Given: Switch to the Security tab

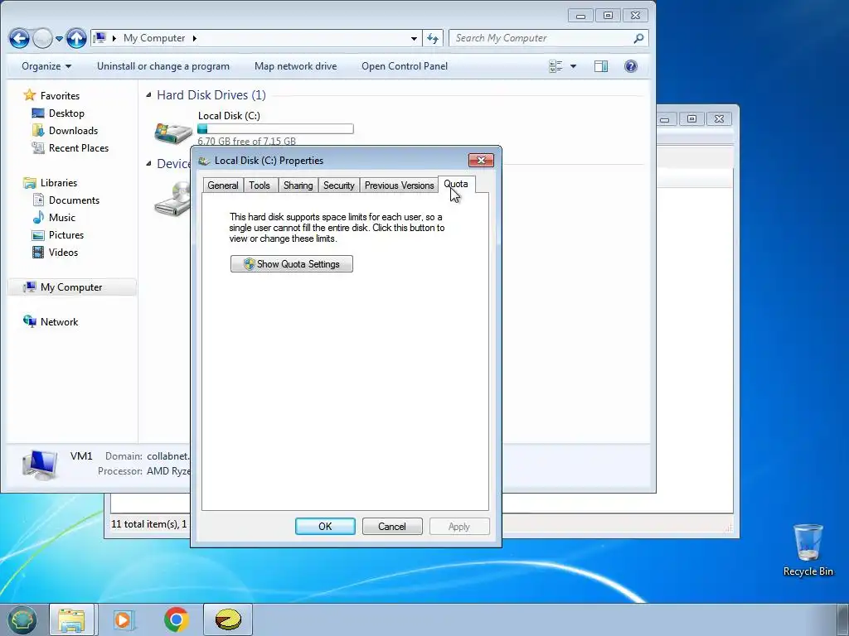Looking at the screenshot, I should [x=338, y=185].
